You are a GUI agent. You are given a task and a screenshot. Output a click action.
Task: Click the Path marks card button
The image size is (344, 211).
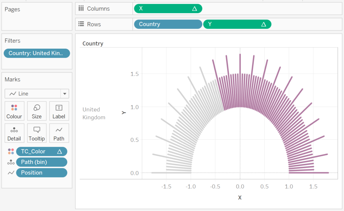[x=59, y=133]
